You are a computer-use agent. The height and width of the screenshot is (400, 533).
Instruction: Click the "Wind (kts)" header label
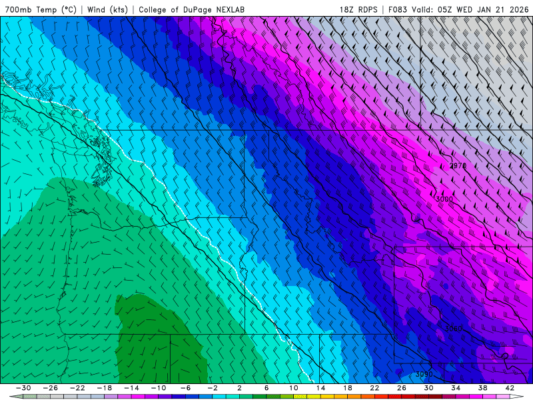(107, 9)
